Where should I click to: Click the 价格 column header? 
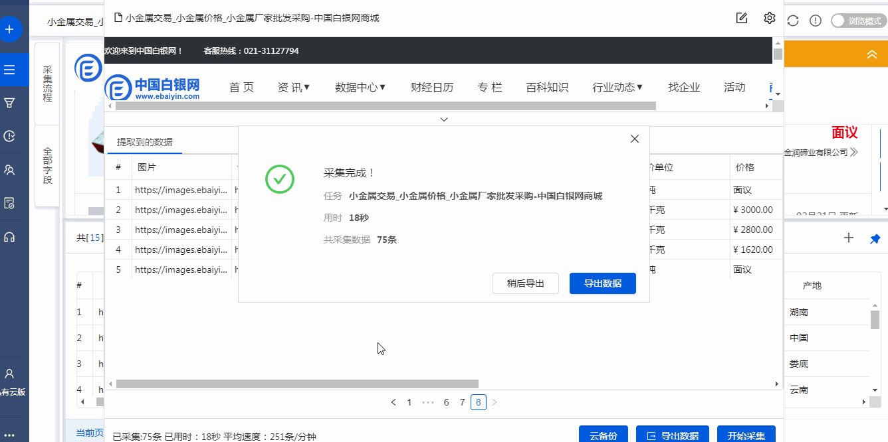755,168
